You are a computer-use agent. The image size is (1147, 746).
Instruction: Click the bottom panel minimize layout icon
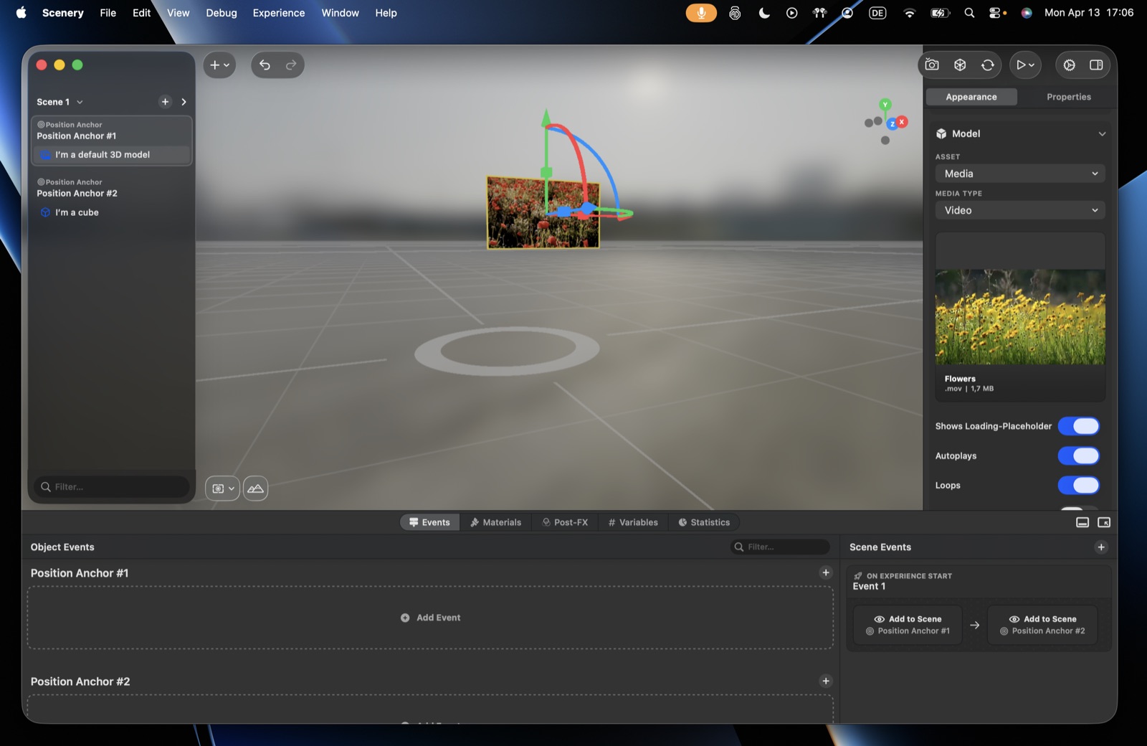coord(1082,523)
